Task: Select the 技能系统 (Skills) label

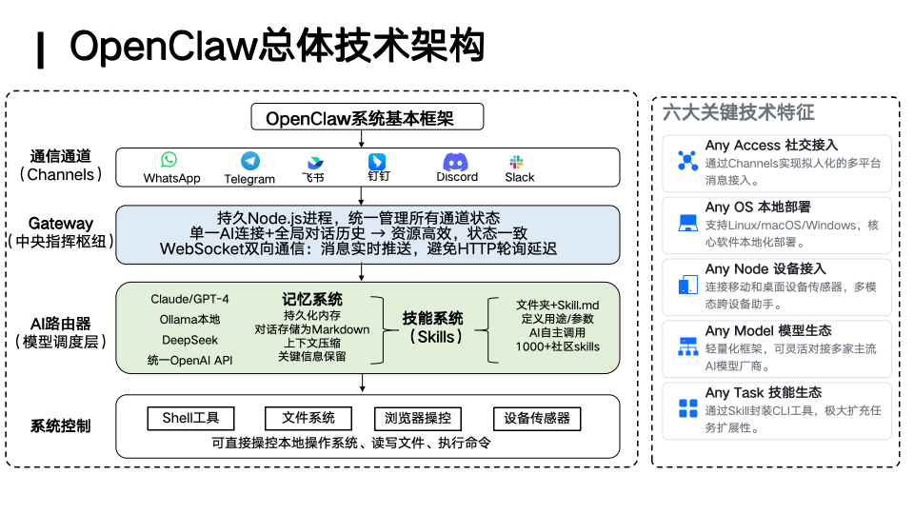Action: (433, 327)
